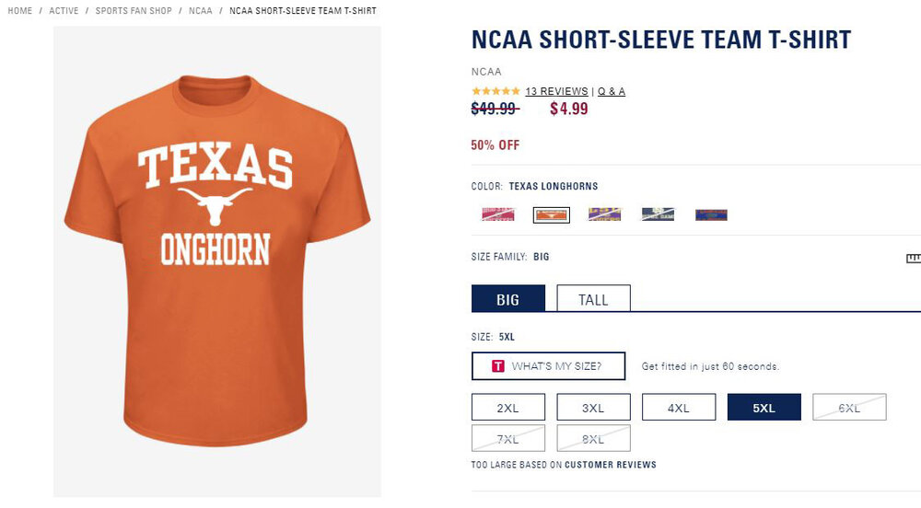Go to Sports Fan Shop breadcrumb

click(134, 11)
